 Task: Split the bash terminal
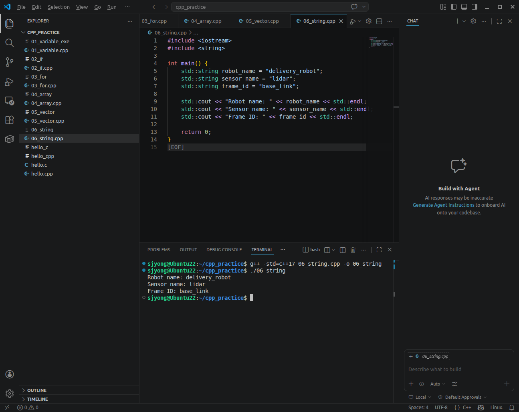[343, 250]
